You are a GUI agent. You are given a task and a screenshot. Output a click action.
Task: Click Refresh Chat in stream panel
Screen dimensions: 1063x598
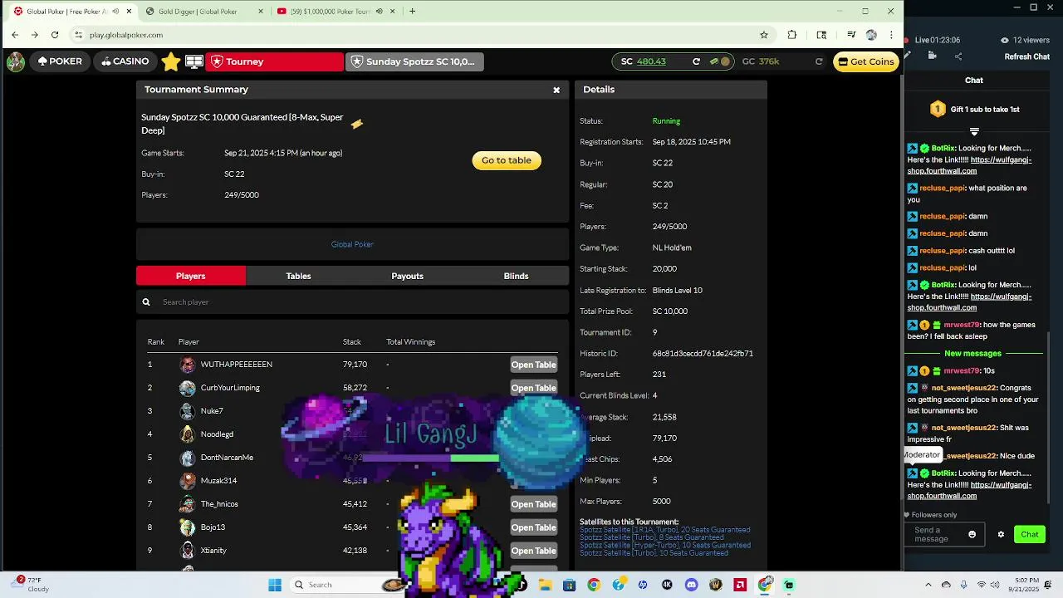point(1027,56)
